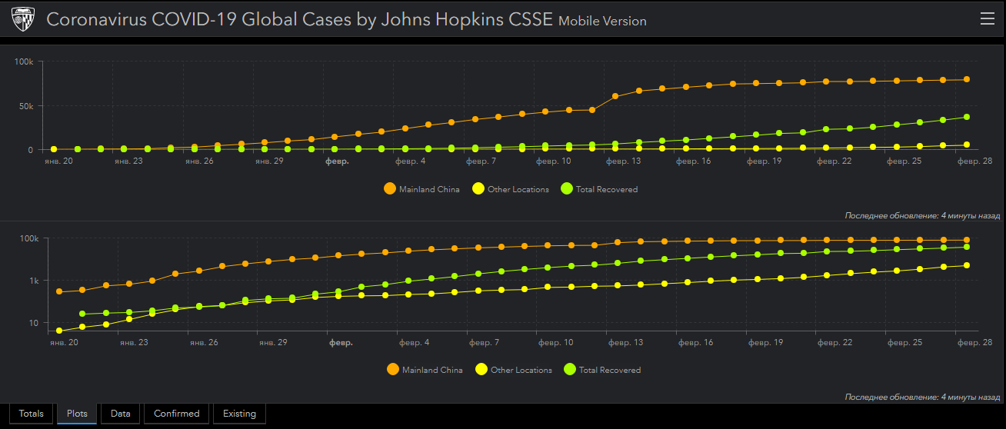This screenshot has height=429, width=1006.
Task: Toggle Mainland China series in lower log chart legend
Action: 425,370
